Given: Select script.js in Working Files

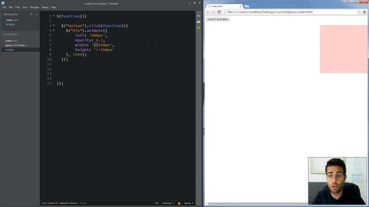Looking at the screenshot, I should [x=10, y=24].
